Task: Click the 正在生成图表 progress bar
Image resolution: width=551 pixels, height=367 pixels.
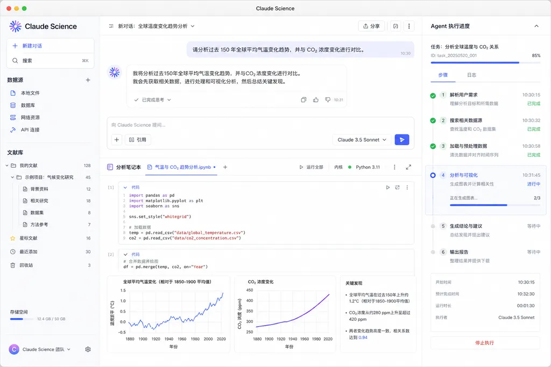Action: click(495, 205)
